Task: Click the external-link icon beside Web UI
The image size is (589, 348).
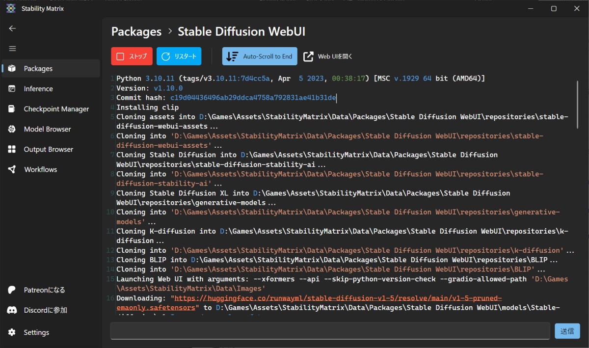Action: point(308,56)
